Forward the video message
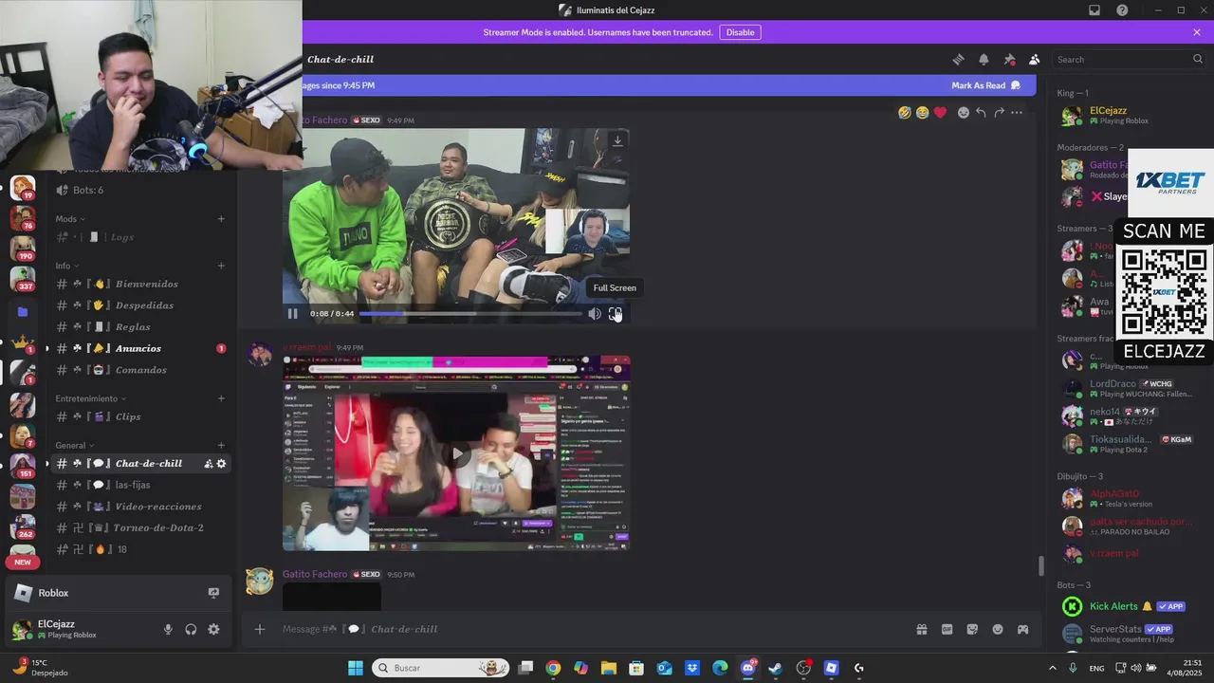The width and height of the screenshot is (1214, 683). pyautogui.click(x=999, y=112)
